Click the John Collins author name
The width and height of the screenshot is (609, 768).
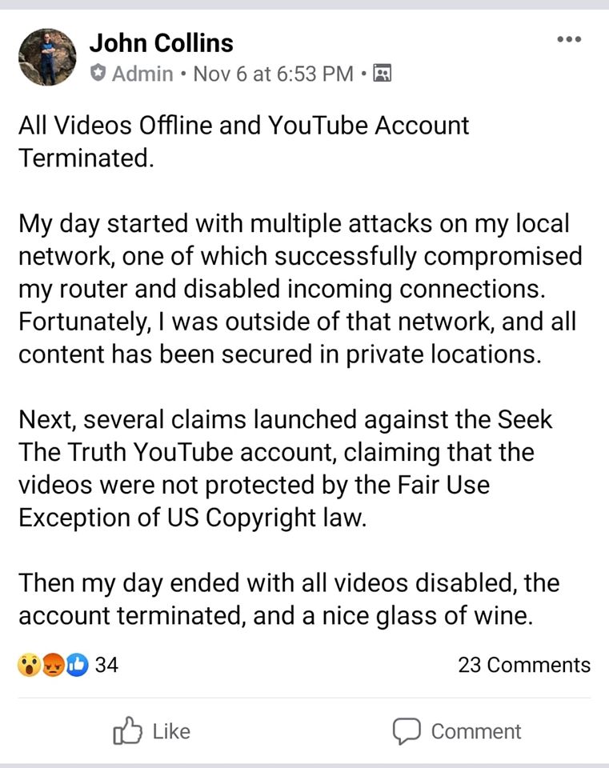tap(161, 42)
